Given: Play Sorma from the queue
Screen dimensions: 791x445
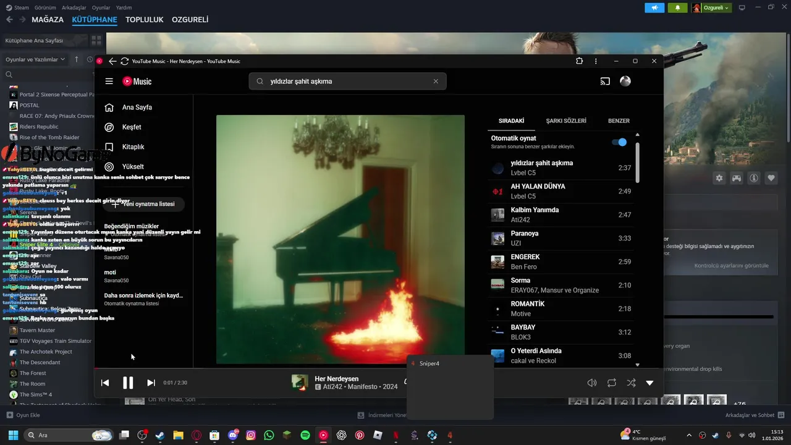Looking at the screenshot, I should click(560, 286).
